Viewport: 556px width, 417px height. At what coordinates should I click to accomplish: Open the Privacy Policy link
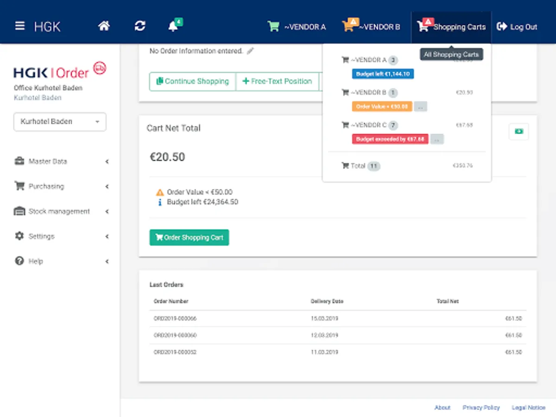coord(481,408)
